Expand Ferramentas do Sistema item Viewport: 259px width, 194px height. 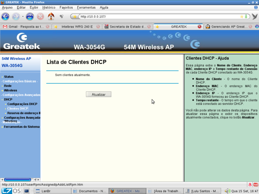pos(22,127)
